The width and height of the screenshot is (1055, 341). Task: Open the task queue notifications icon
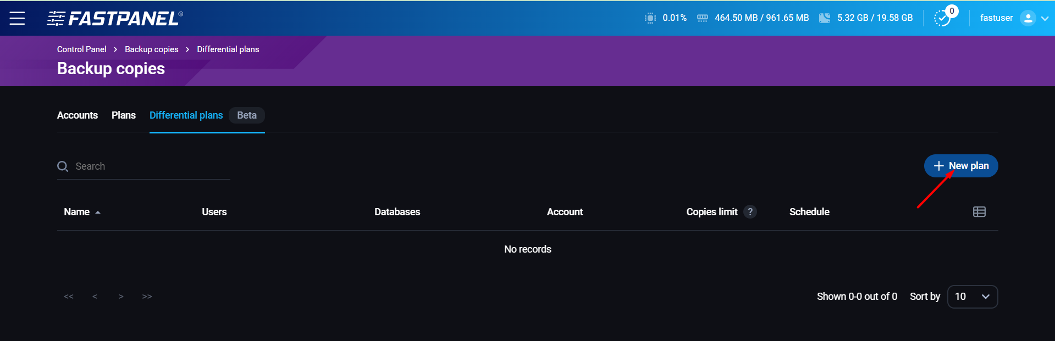(x=942, y=18)
